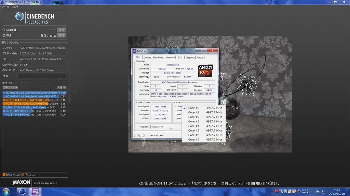Click the Multiplier x 22.5 value field
This screenshot has height=196, width=350.
[x=160, y=111]
